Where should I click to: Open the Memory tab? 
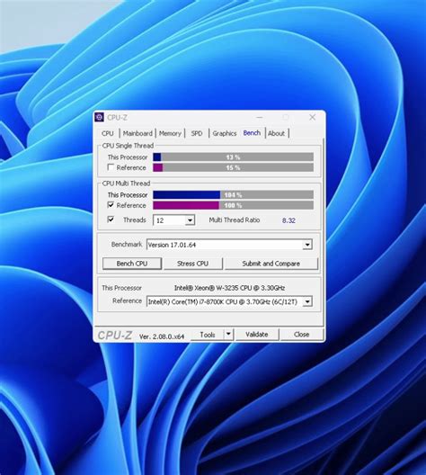coord(170,133)
